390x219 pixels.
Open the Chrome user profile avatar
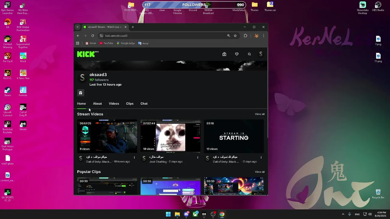click(x=256, y=36)
